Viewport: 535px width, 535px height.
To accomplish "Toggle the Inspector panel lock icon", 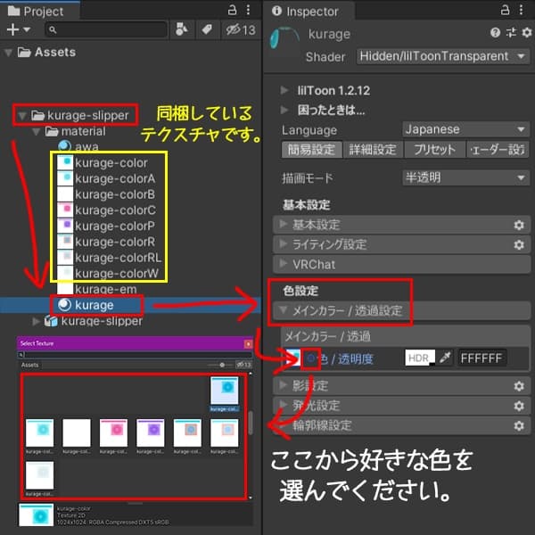I will point(505,10).
